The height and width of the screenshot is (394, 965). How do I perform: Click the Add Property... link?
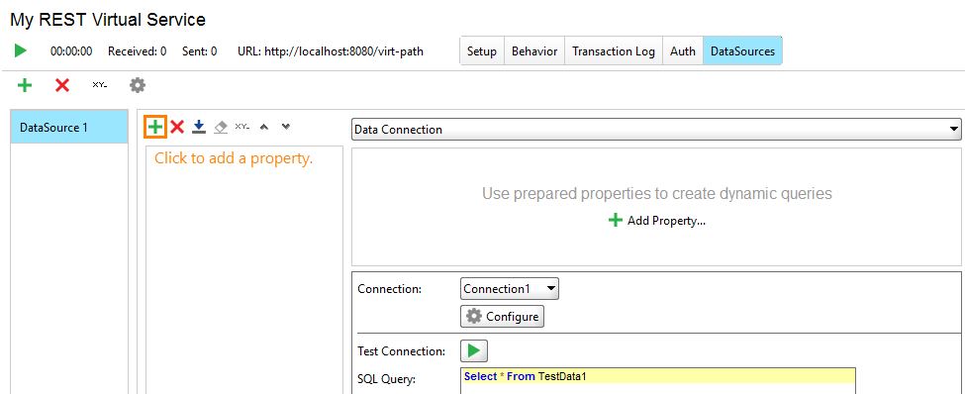[656, 221]
